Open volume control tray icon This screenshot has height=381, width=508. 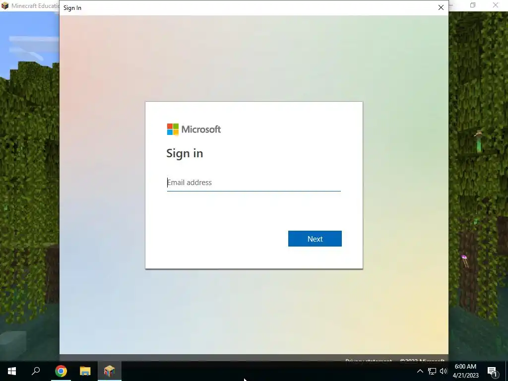click(x=443, y=371)
